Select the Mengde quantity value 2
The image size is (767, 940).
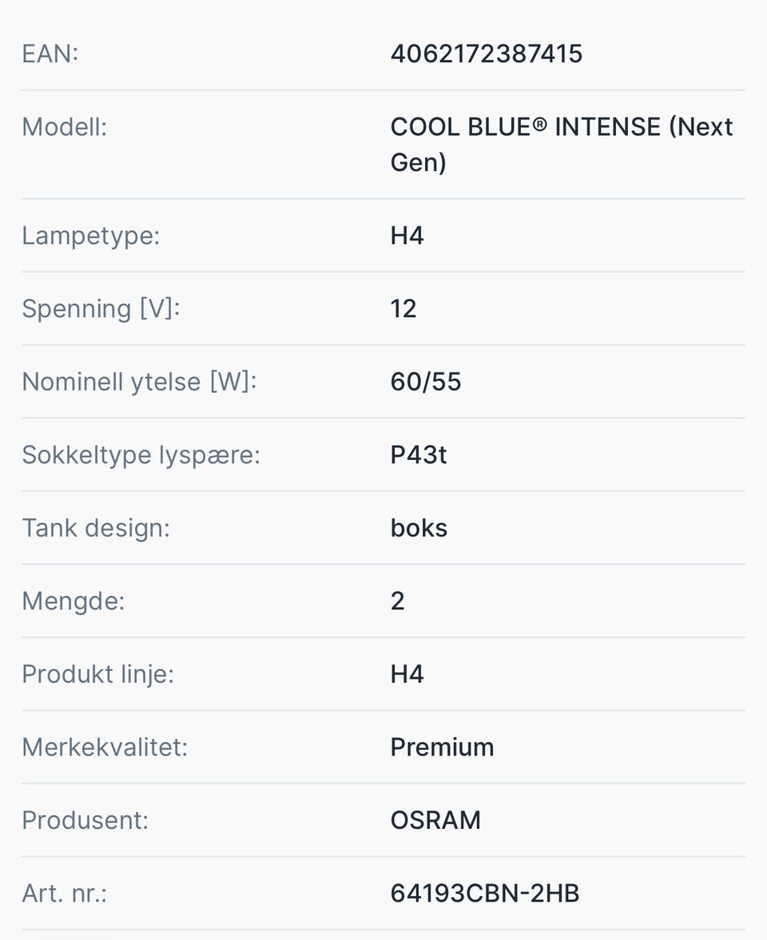(x=398, y=601)
